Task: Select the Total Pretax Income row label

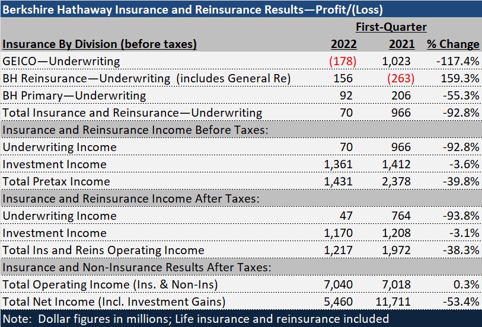Action: (x=56, y=181)
